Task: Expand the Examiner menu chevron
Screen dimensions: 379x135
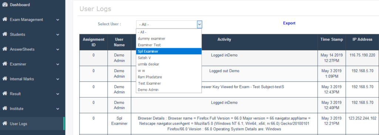Action: pyautogui.click(x=58, y=65)
